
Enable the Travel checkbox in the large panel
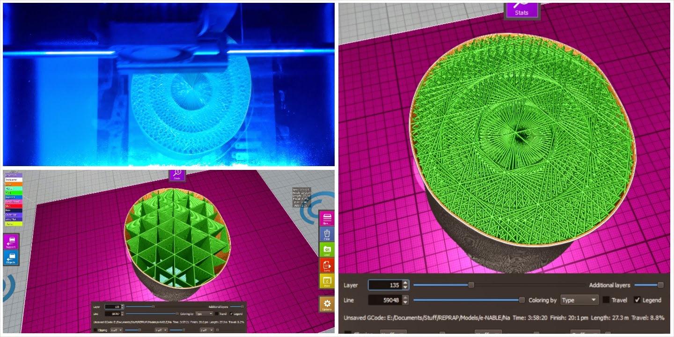point(606,300)
